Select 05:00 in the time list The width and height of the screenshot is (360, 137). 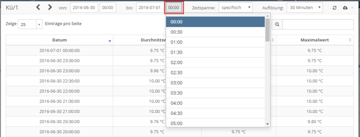[215, 123]
